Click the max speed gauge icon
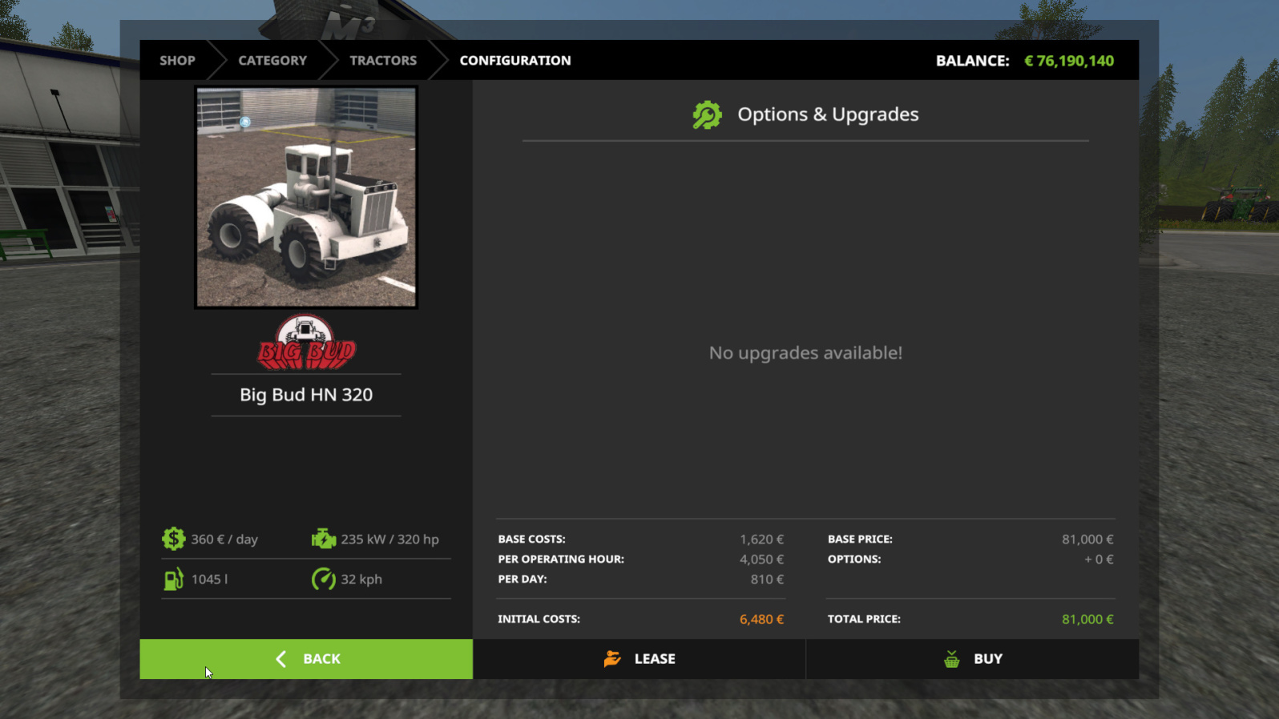Screen dimensions: 1279x719 coord(323,579)
